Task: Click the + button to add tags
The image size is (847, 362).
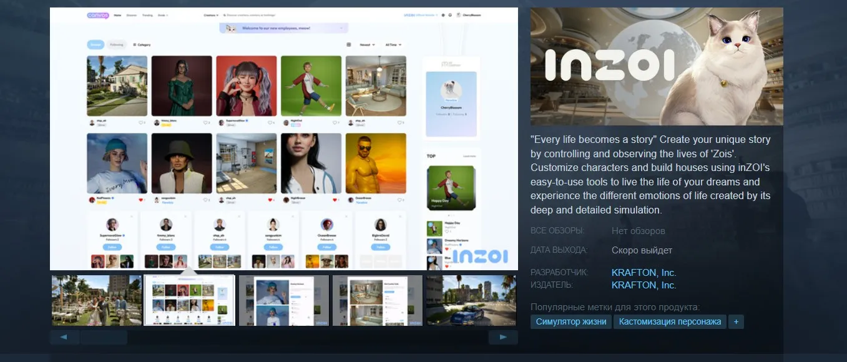Action: point(736,322)
